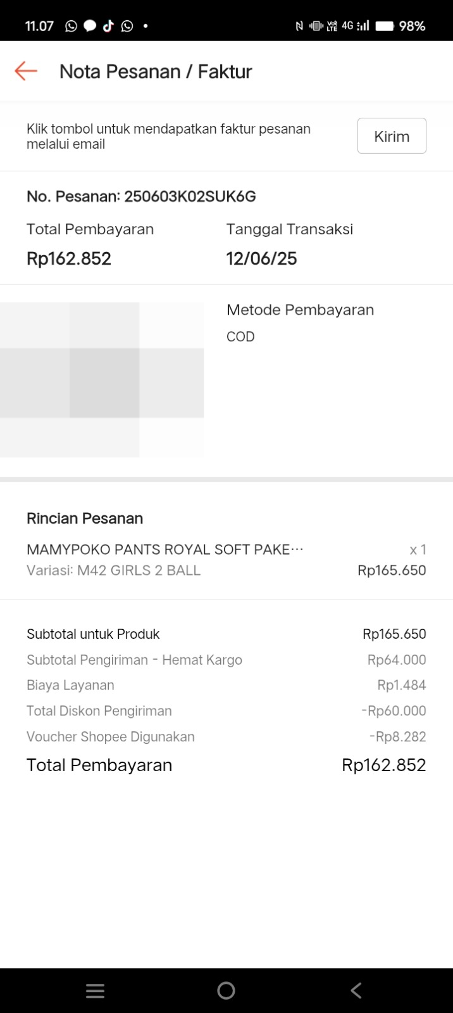The image size is (453, 1013).
Task: Tap the vibrate mode status icon
Action: [316, 26]
